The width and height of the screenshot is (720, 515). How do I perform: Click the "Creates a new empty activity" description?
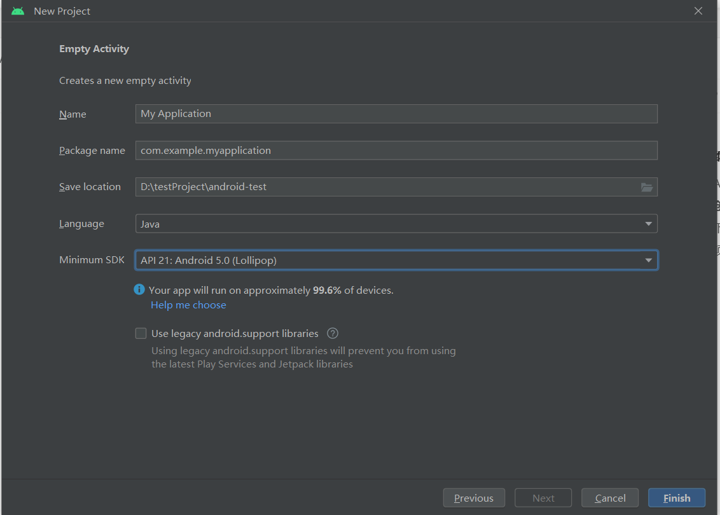coord(125,81)
